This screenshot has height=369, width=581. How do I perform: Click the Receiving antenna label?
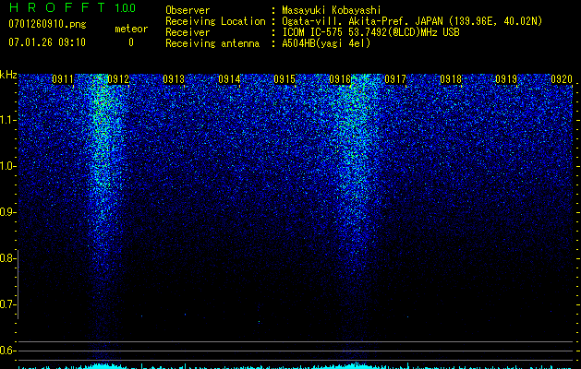coord(212,43)
